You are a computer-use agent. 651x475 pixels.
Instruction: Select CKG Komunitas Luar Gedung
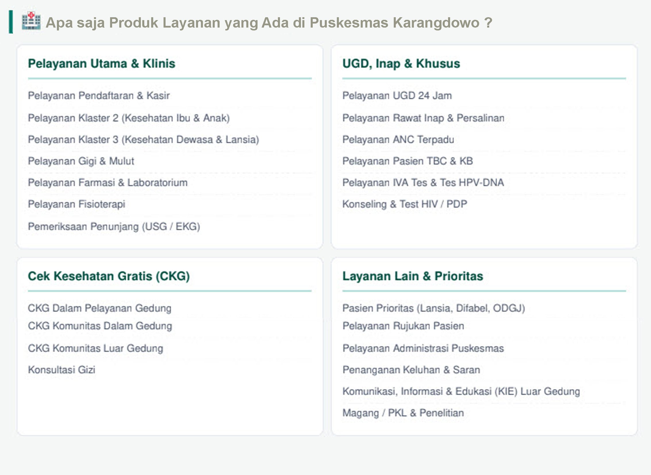95,348
